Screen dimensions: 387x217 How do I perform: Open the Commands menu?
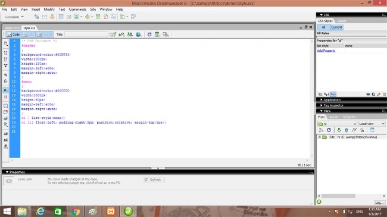pos(77,9)
